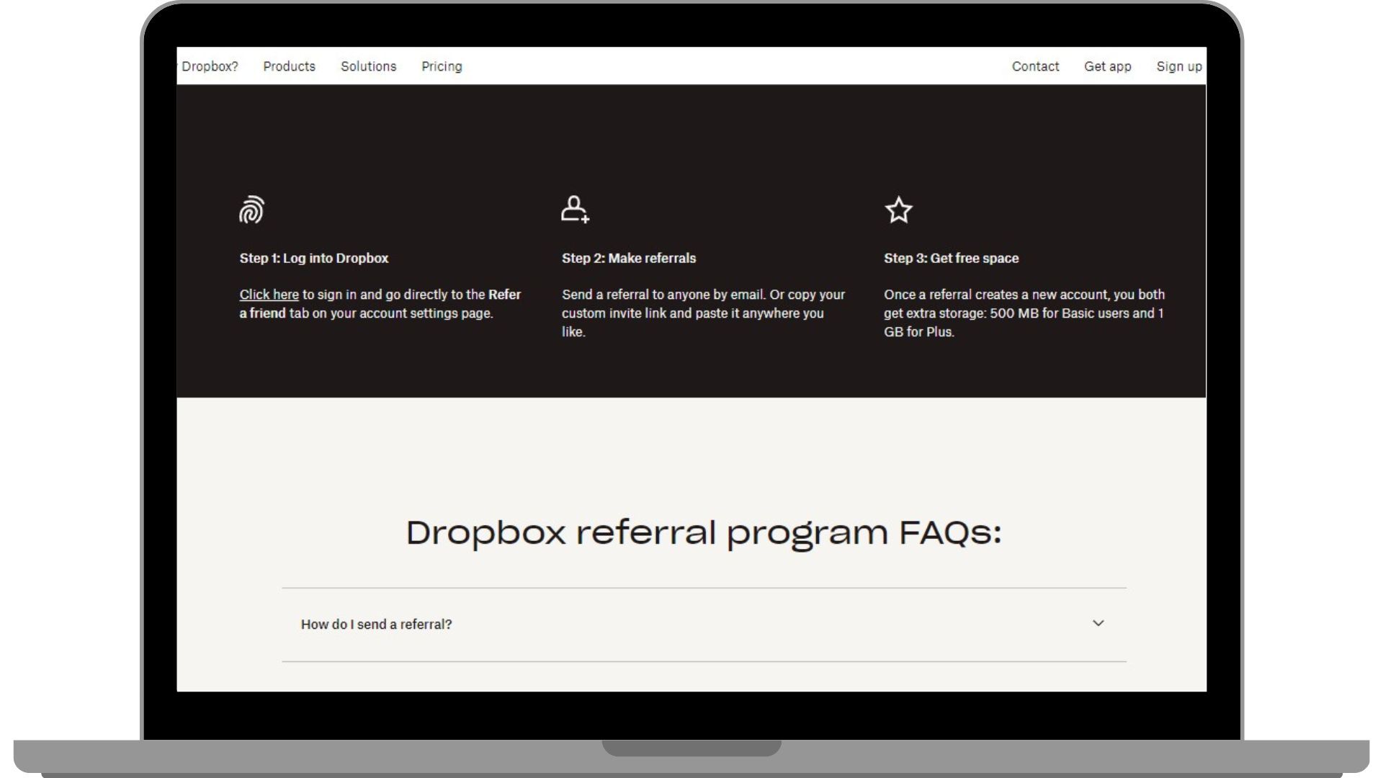
Task: Click the Step 1: Log into Dropbox heading
Action: (314, 258)
